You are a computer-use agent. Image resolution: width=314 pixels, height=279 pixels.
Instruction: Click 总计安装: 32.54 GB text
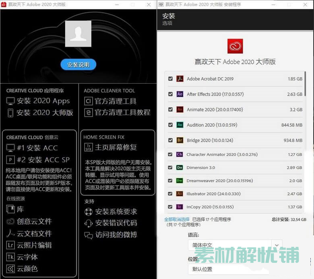[289, 220]
